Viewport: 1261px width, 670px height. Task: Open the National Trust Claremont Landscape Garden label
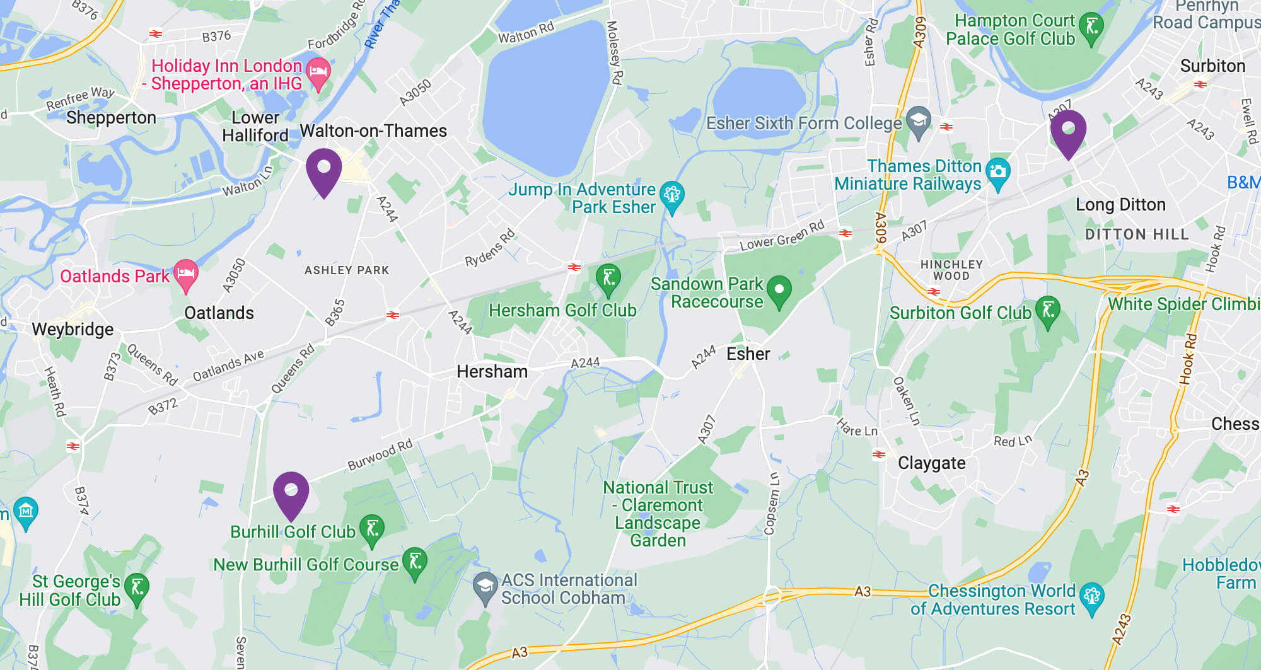(658, 514)
